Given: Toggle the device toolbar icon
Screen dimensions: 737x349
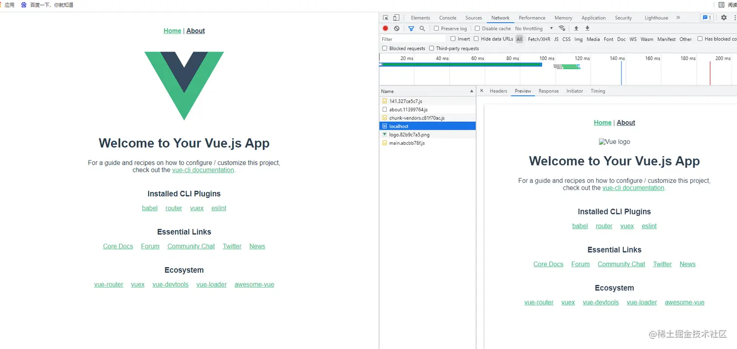Looking at the screenshot, I should click(396, 18).
